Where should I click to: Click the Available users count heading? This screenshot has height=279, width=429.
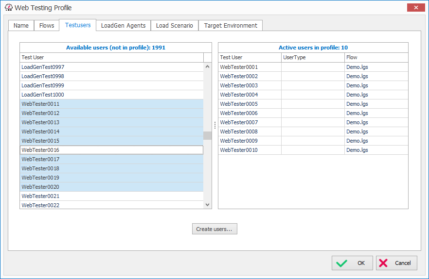[116, 48]
